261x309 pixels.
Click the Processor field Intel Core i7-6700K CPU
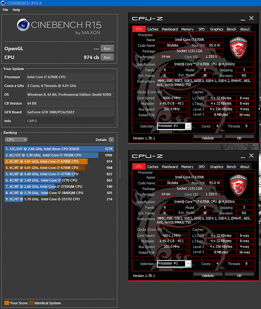click(x=70, y=77)
